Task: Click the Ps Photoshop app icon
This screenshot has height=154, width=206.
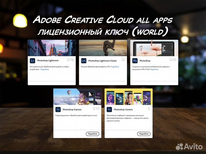Action: (x=135, y=61)
